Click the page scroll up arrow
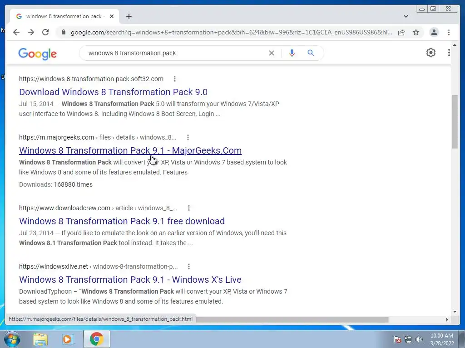Viewport: 465px width, 348px height. (455, 45)
